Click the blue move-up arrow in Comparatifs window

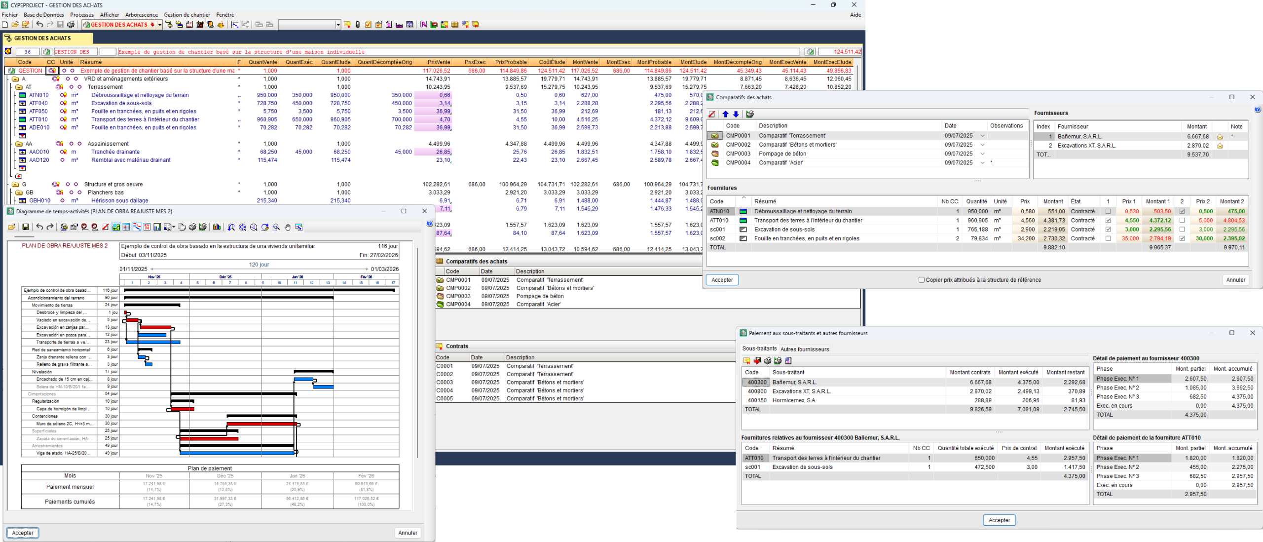(725, 115)
